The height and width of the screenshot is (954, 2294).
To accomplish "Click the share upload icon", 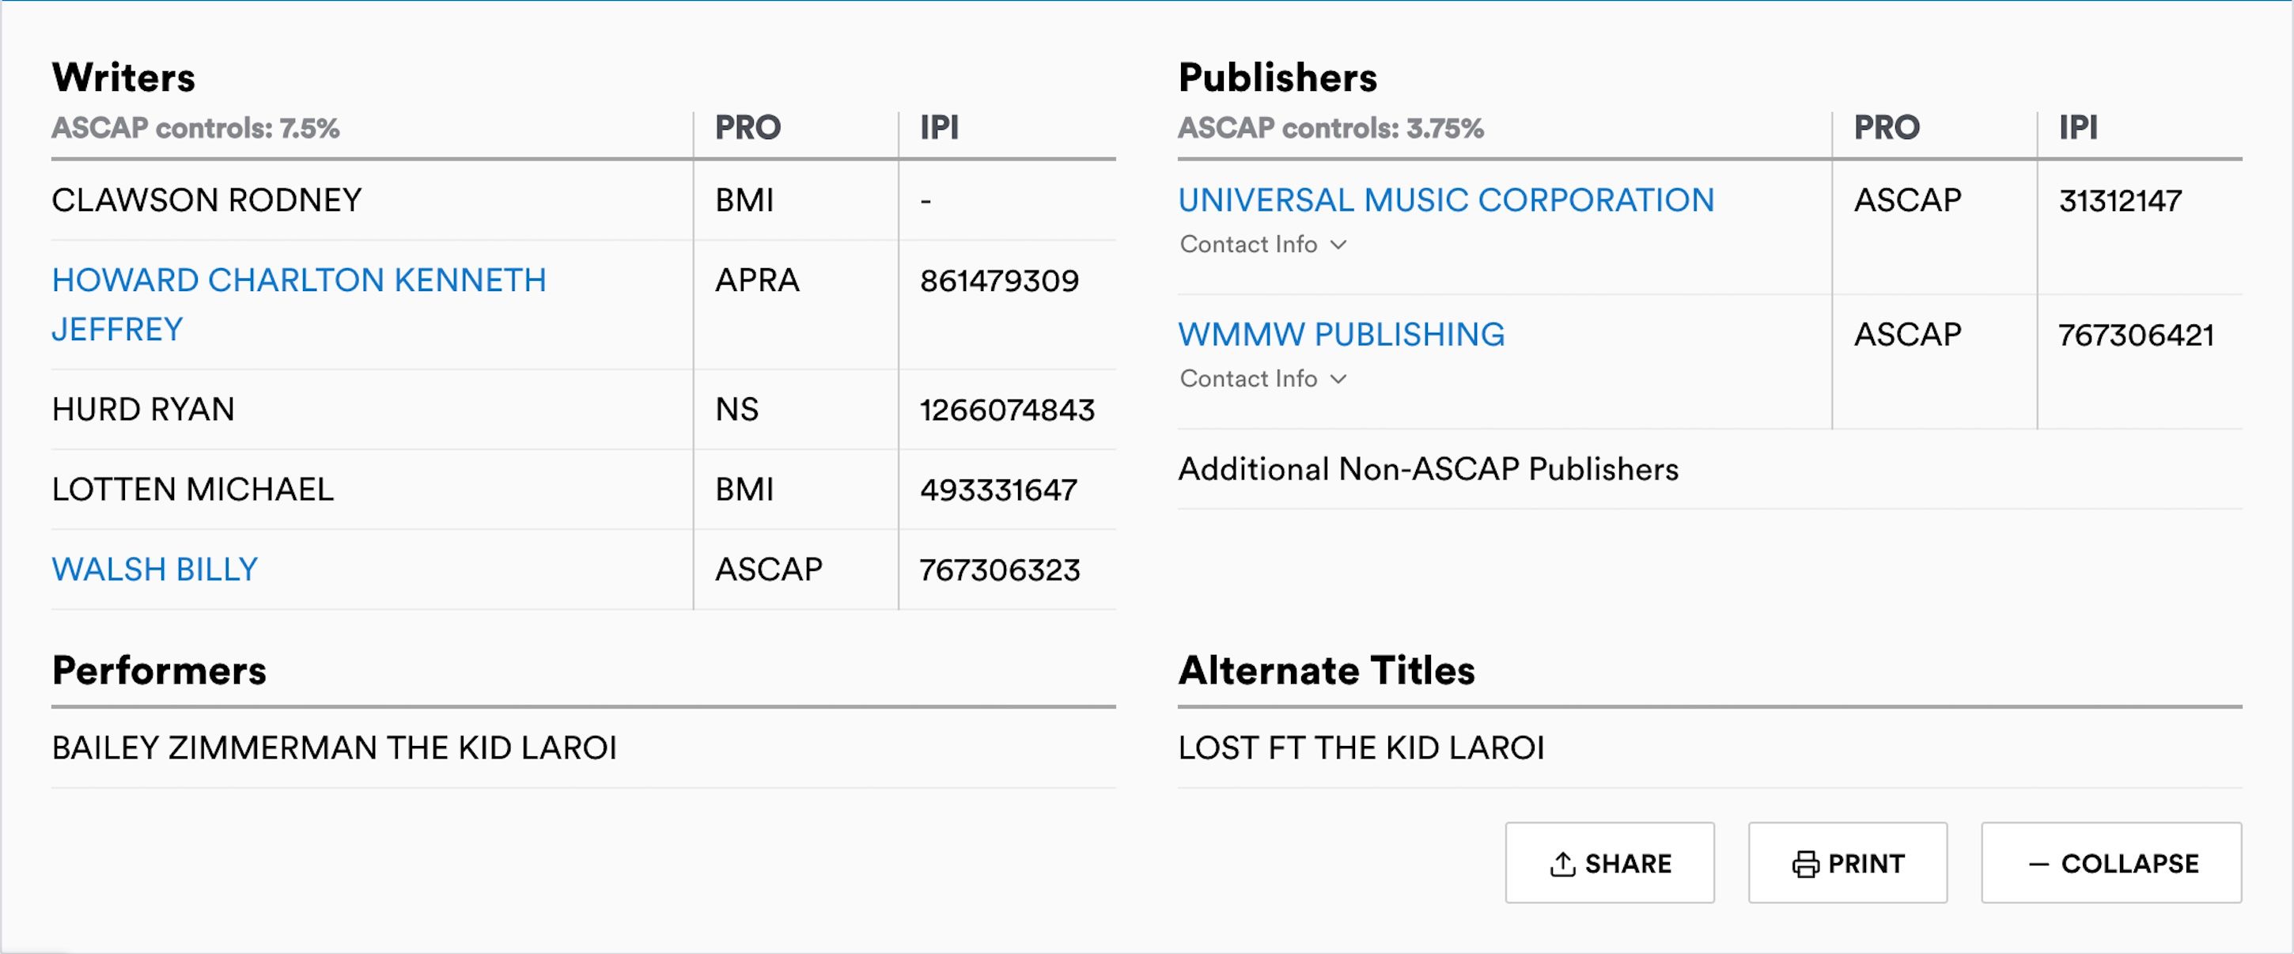I will click(x=1562, y=861).
